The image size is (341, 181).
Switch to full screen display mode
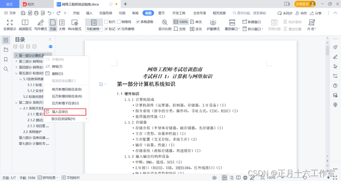click(x=9, y=24)
